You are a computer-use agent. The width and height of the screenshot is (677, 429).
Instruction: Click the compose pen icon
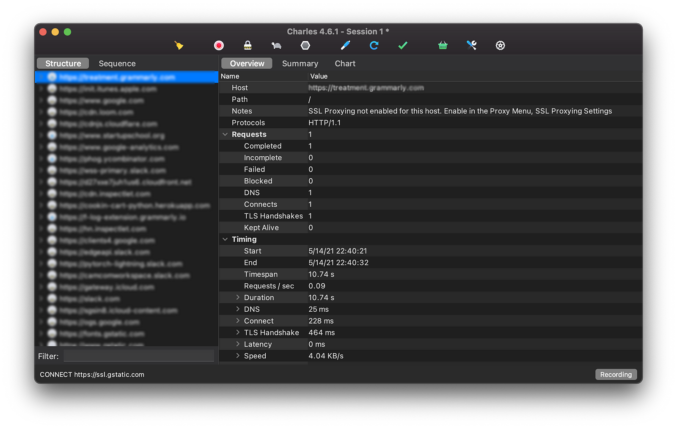(x=345, y=45)
